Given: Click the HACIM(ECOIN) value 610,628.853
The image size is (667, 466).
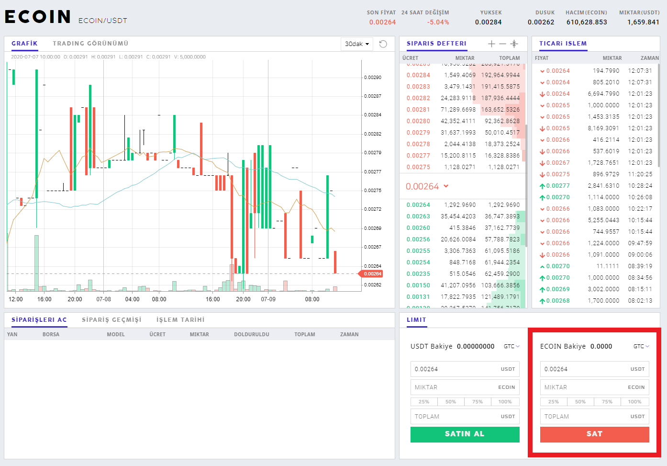Looking at the screenshot, I should [x=587, y=22].
